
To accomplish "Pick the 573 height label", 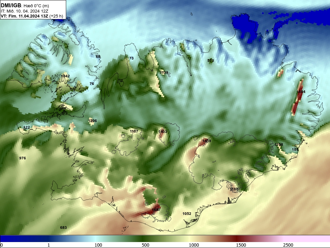I will [x=211, y=61].
